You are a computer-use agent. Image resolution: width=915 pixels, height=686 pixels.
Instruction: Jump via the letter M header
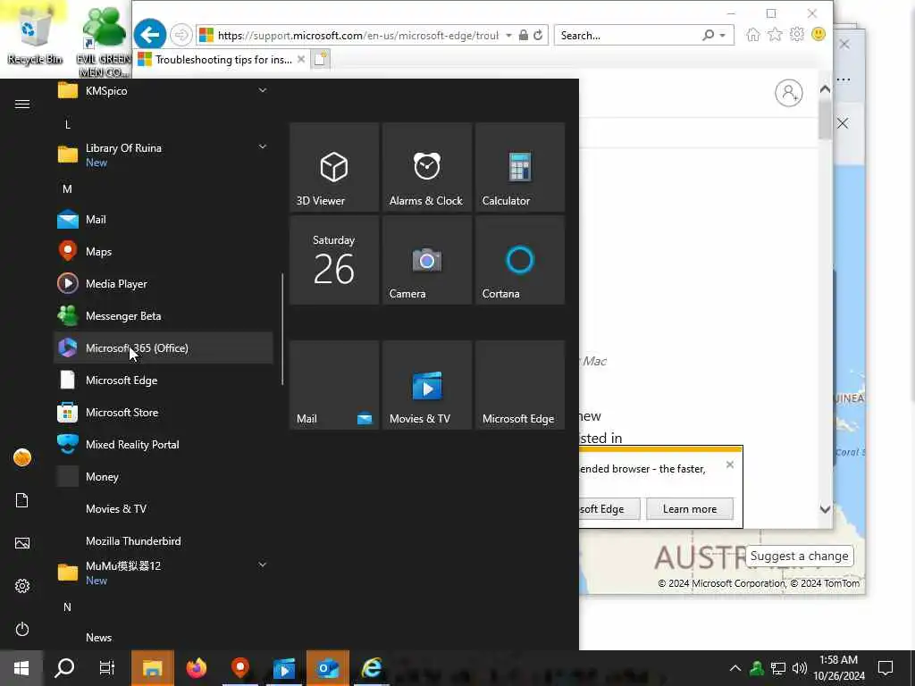(x=67, y=189)
